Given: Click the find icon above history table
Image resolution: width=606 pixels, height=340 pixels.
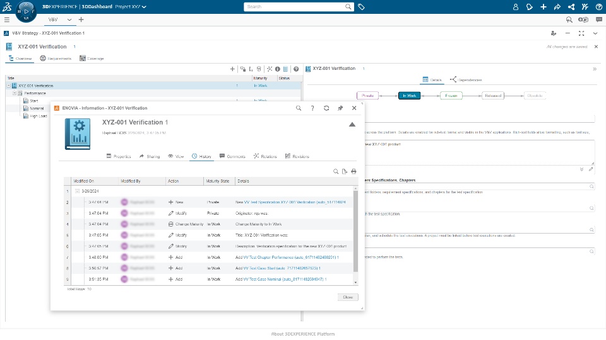Looking at the screenshot, I should [336, 171].
